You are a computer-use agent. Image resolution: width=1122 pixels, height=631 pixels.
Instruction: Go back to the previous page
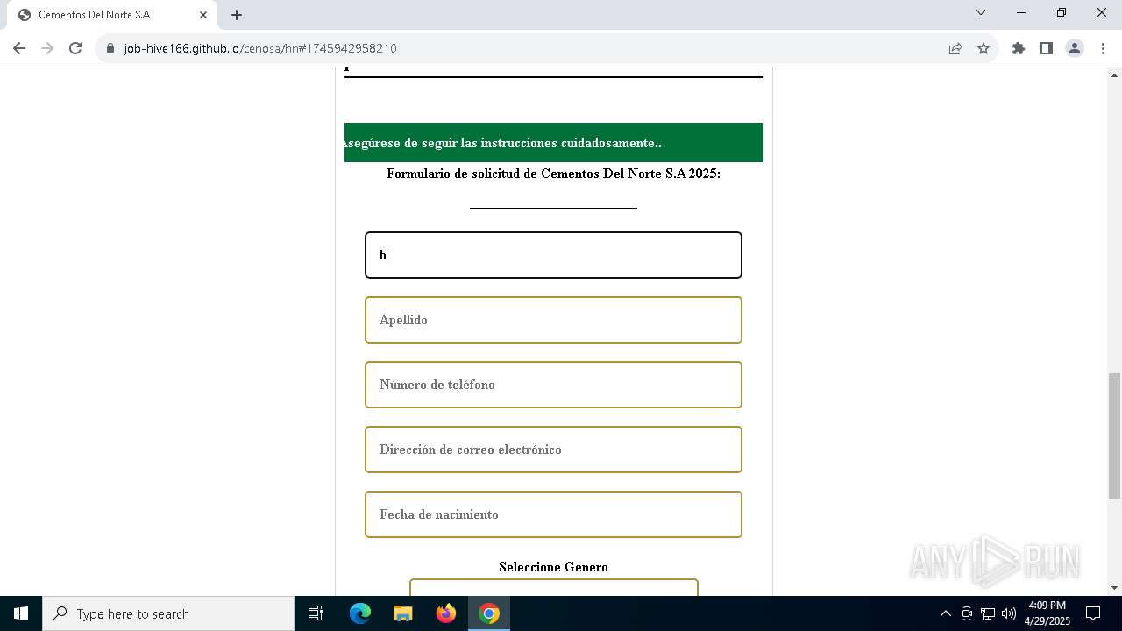coord(19,48)
